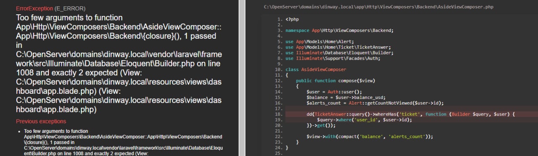Image resolution: width=538 pixels, height=156 pixels.
Task: Click the '$alerts_count = Alert::getCountNotViewed' line
Action: [x=375, y=103]
